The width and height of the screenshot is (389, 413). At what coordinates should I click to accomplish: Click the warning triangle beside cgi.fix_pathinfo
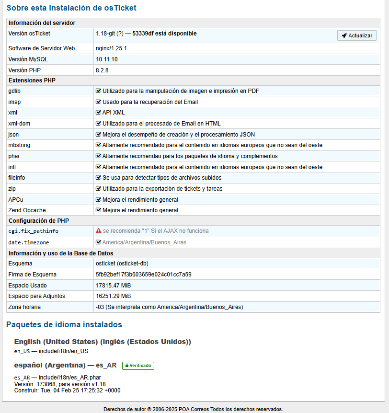tap(99, 231)
